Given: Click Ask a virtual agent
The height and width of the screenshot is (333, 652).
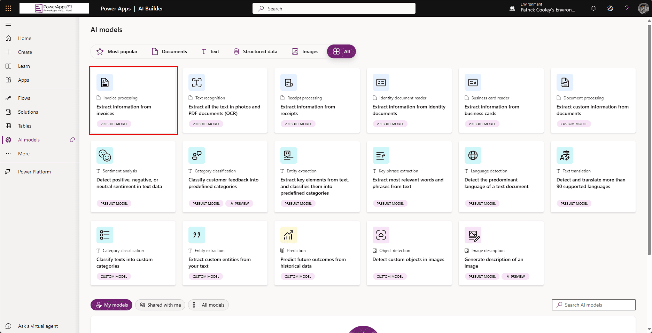Looking at the screenshot, I should pyautogui.click(x=38, y=326).
